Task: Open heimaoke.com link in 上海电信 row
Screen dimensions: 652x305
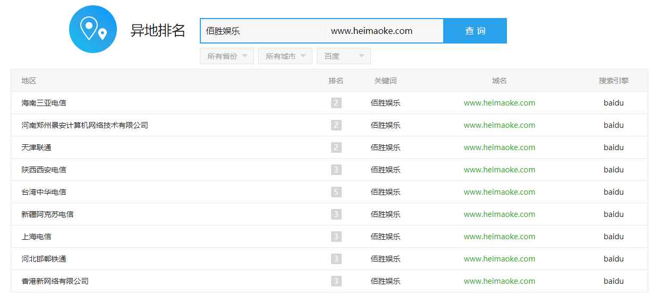Action: point(499,237)
